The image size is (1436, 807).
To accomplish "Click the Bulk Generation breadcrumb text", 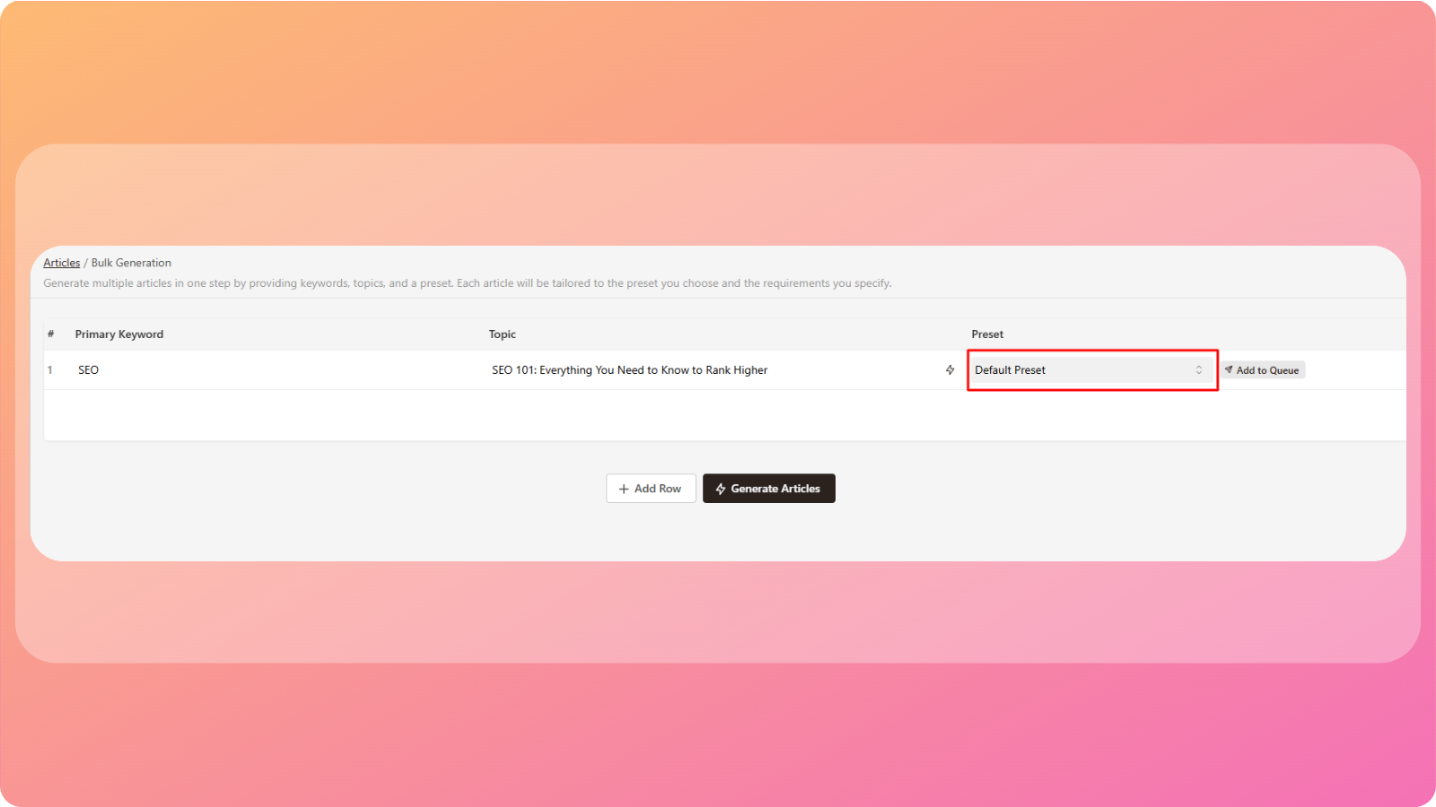I will click(131, 263).
